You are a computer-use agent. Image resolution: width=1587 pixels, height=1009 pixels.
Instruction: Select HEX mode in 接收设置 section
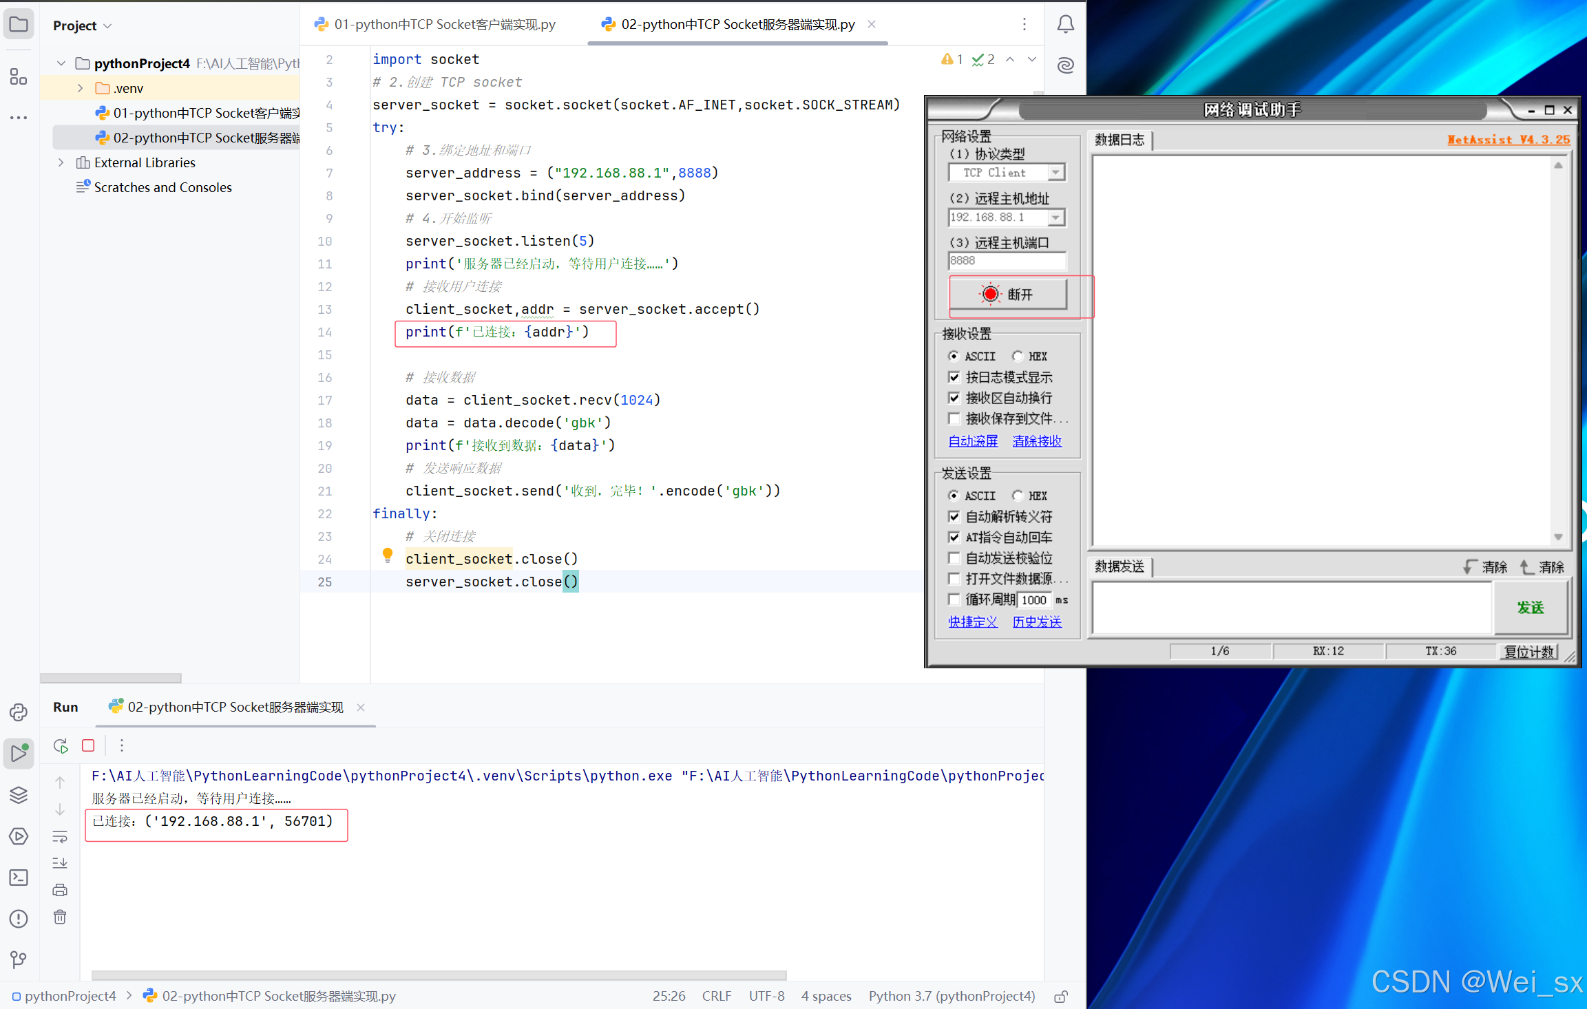coord(1018,356)
